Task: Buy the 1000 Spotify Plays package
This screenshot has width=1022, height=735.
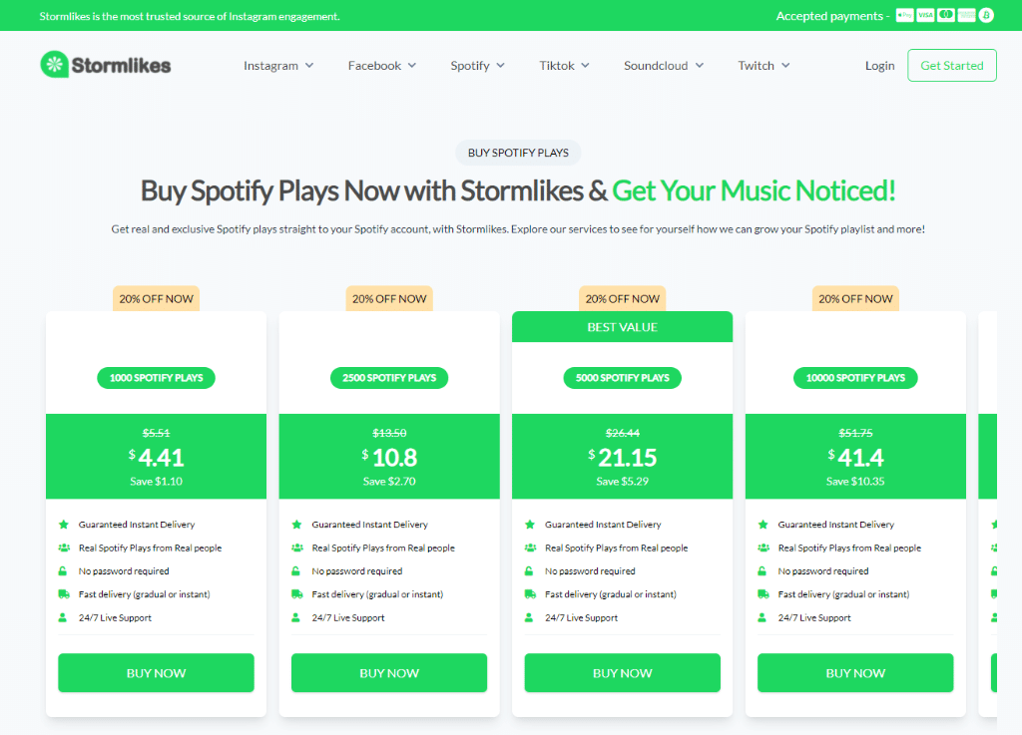Action: (x=156, y=672)
